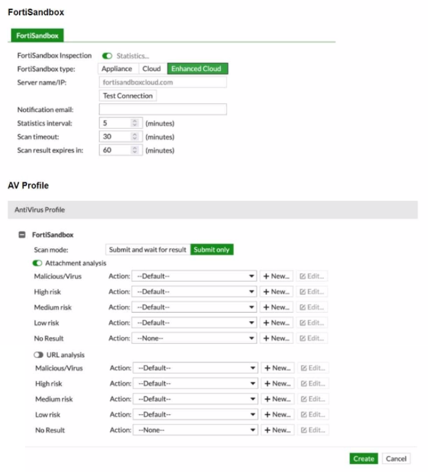Viewport: 428px width, 473px height.
Task: Select the FortiSandbox tab
Action: coord(37,35)
